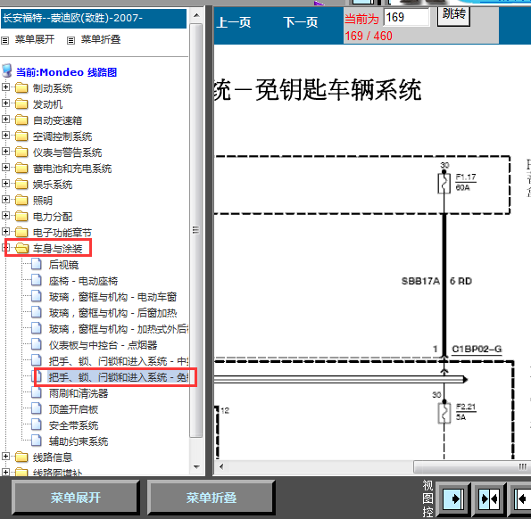Click the diagram horizontal scroll-left arrow
This screenshot has width=531, height=519.
coord(221,467)
